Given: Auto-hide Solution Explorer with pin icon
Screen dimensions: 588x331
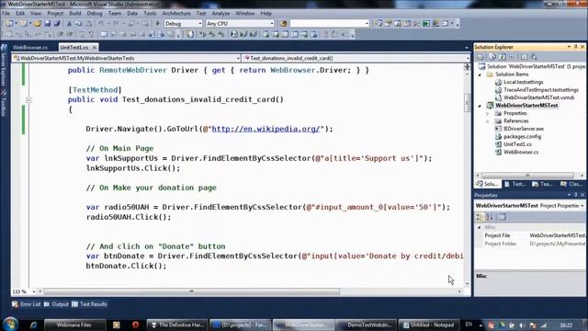Looking at the screenshot, I should [576, 47].
